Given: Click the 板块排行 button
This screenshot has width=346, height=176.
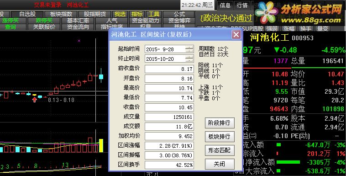Looking at the screenshot, I should click(220, 137).
